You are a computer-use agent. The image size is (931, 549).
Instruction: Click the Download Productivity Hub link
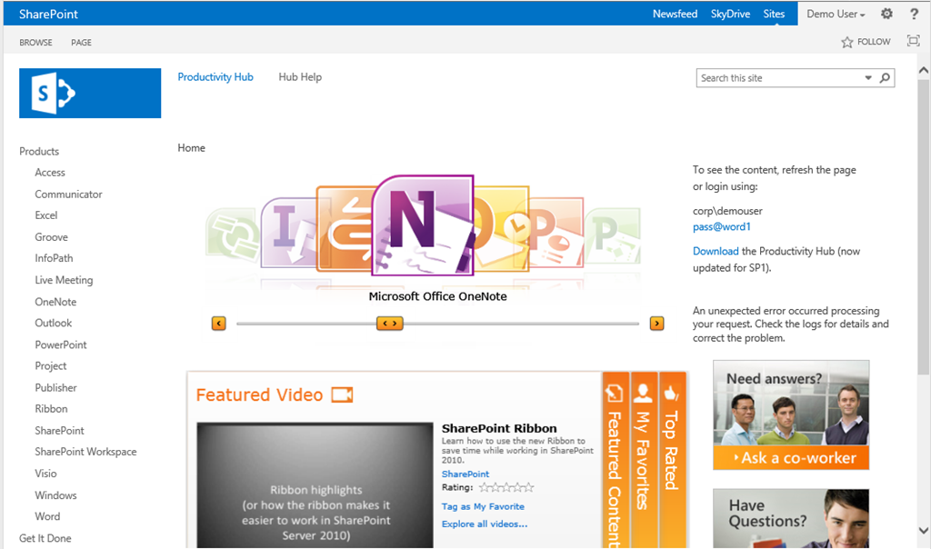point(715,251)
